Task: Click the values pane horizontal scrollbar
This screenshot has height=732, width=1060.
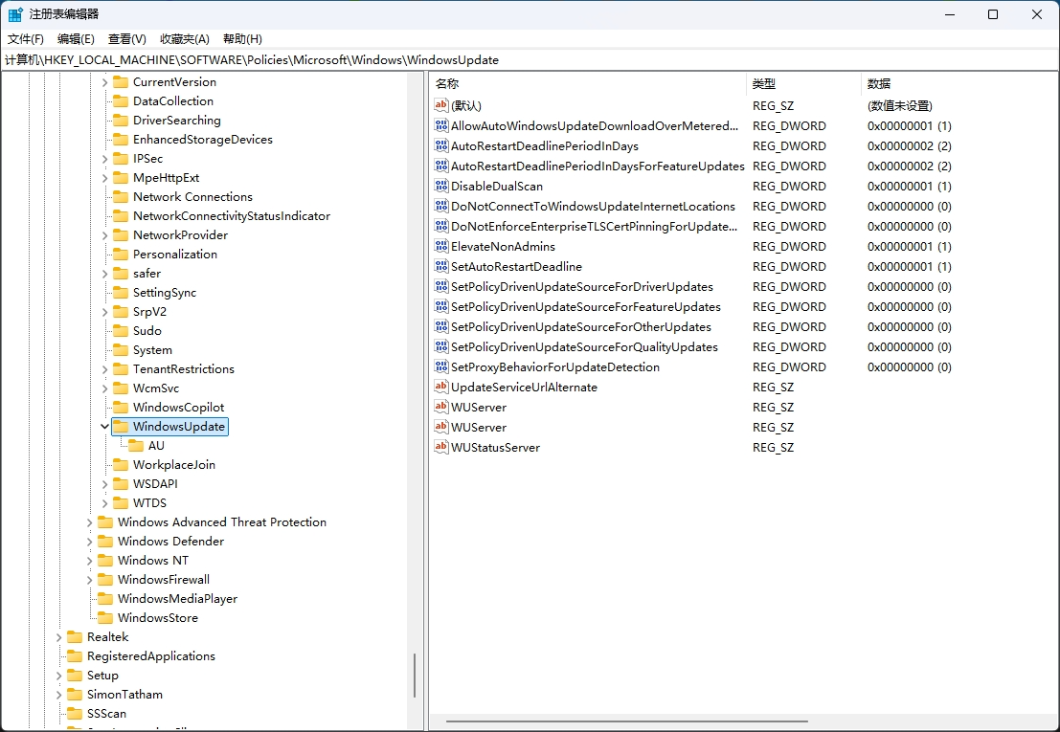Action: (x=626, y=721)
